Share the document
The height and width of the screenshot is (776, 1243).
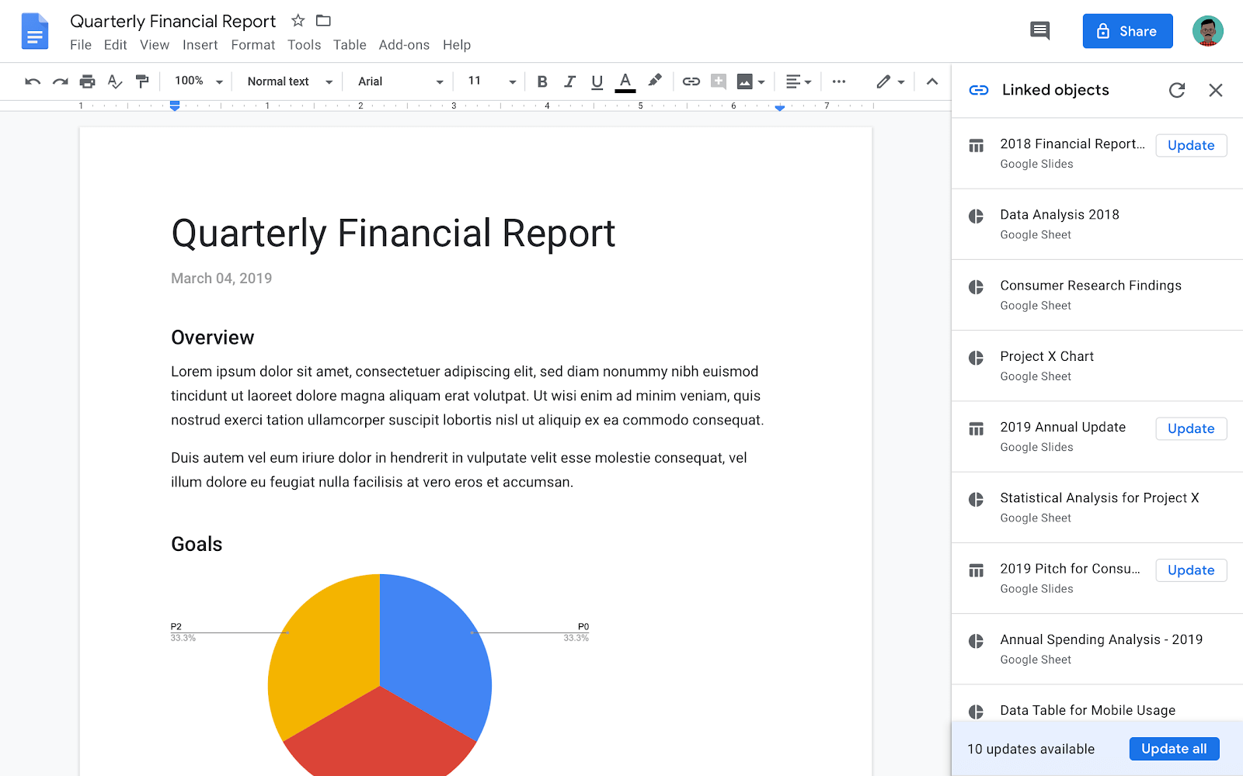1127,31
